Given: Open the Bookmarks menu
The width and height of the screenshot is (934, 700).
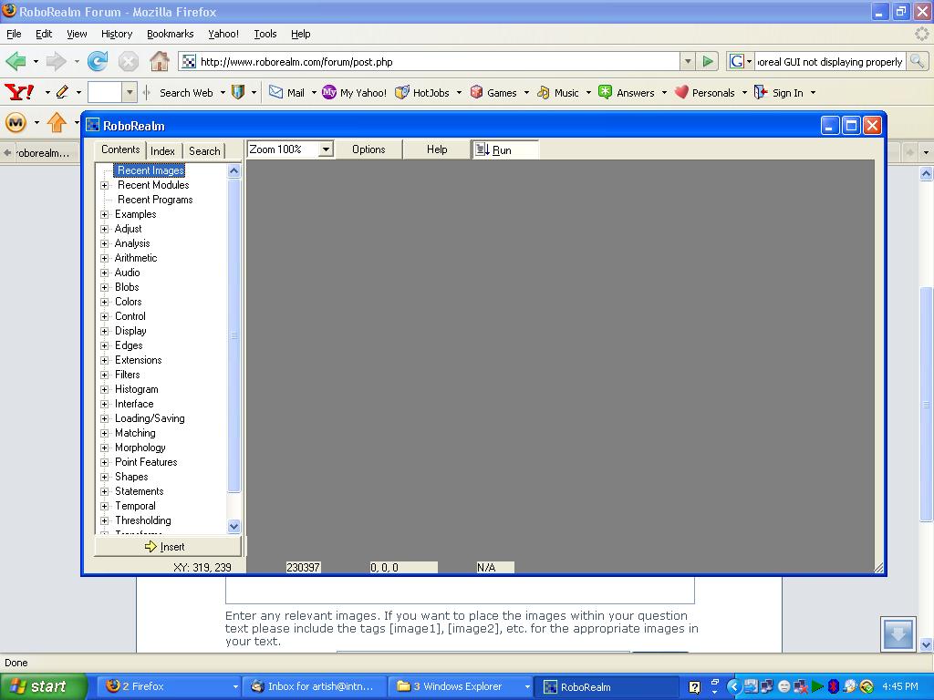Looking at the screenshot, I should pos(170,34).
